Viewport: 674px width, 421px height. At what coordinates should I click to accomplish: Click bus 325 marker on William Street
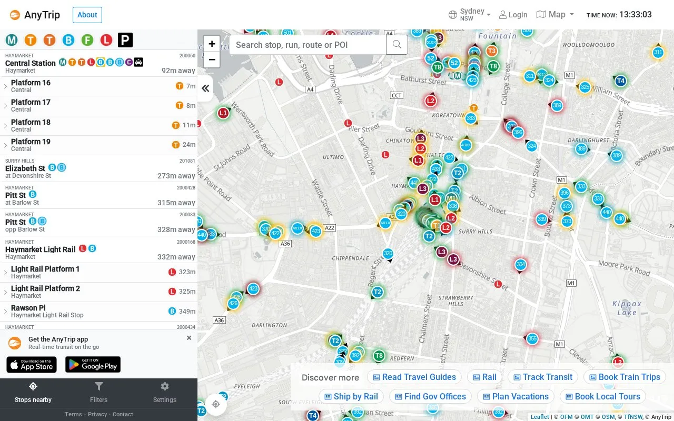(584, 87)
